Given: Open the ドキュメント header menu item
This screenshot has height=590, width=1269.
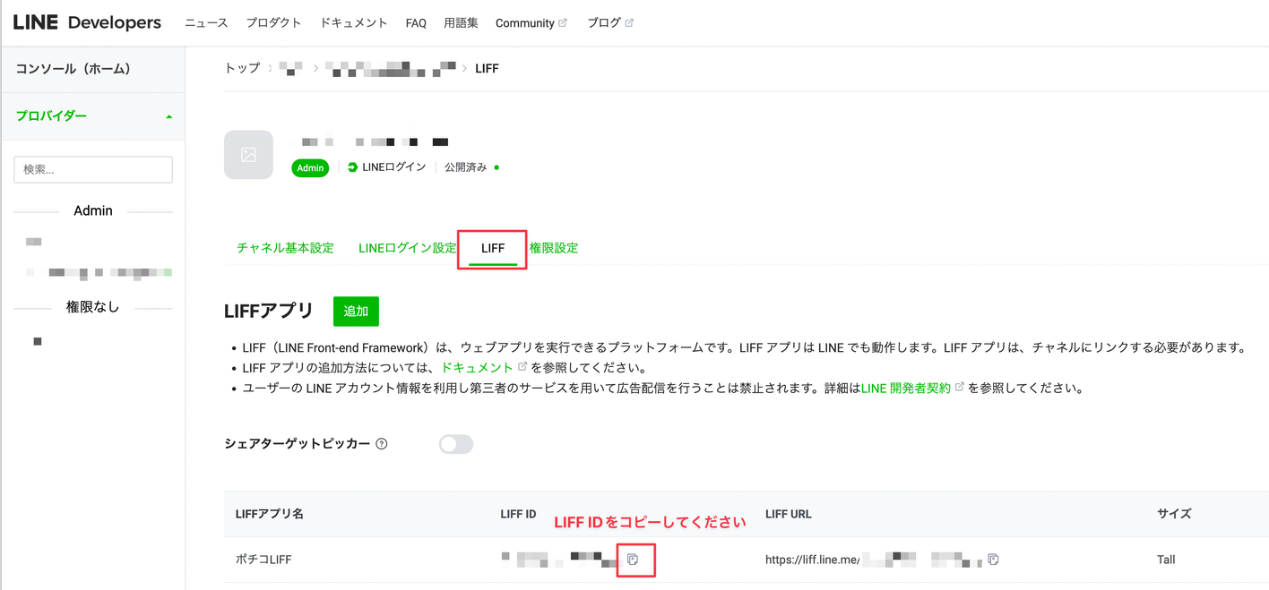Looking at the screenshot, I should [354, 23].
